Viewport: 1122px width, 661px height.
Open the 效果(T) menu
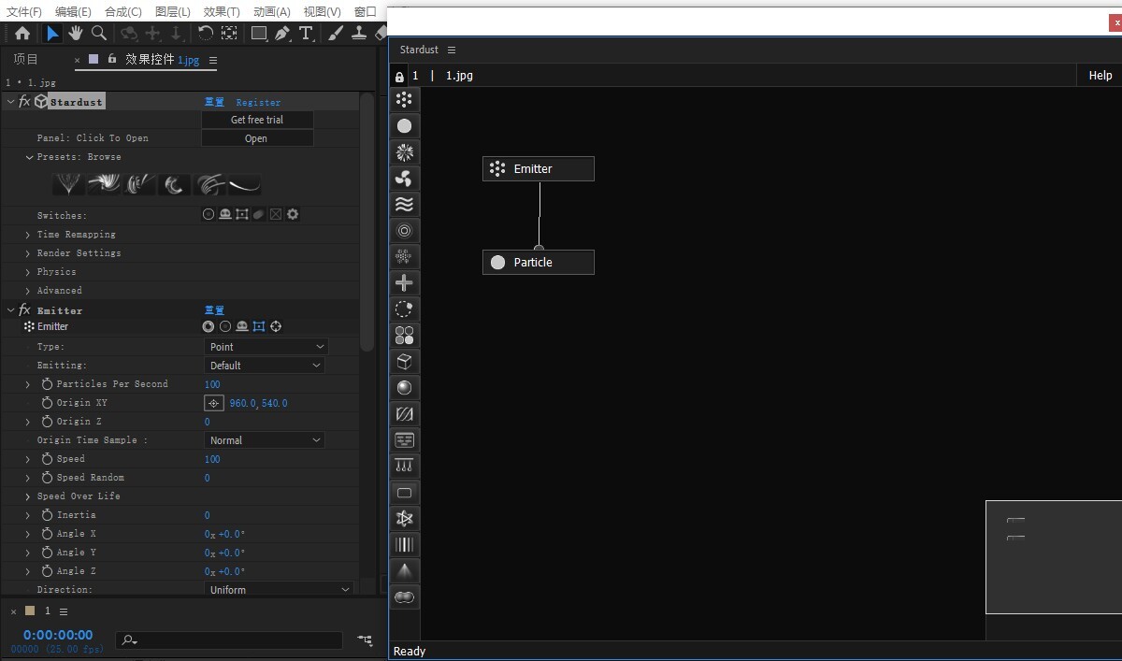[222, 11]
